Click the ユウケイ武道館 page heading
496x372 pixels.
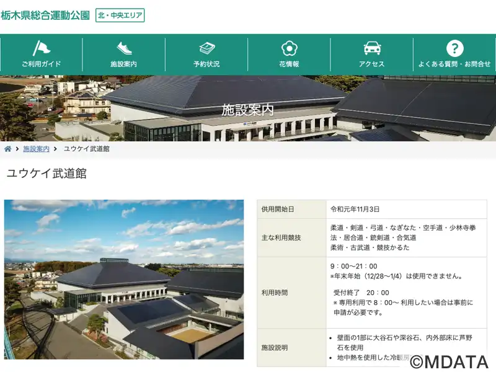[46, 174]
